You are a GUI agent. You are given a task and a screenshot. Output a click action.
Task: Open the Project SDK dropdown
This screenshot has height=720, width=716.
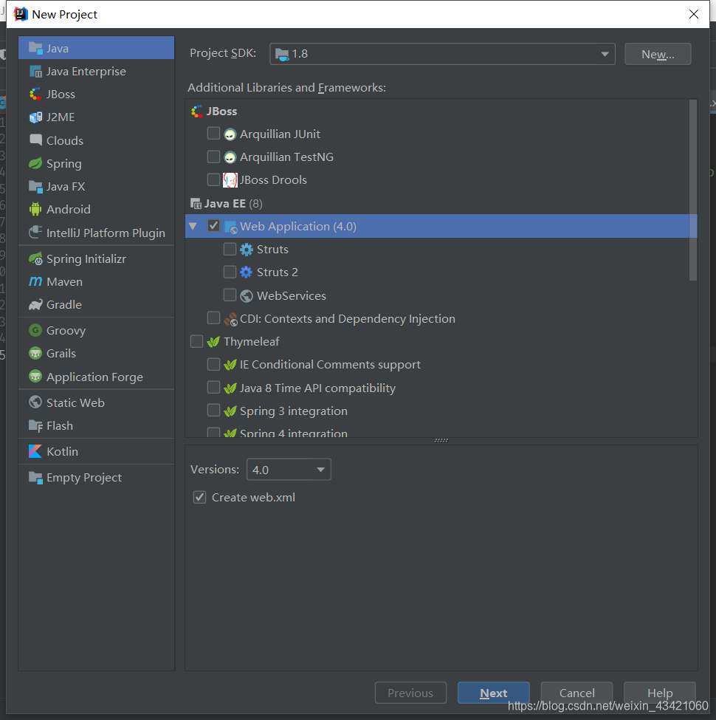click(x=442, y=54)
